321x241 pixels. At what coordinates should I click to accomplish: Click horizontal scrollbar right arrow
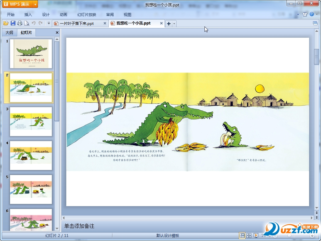312,218
